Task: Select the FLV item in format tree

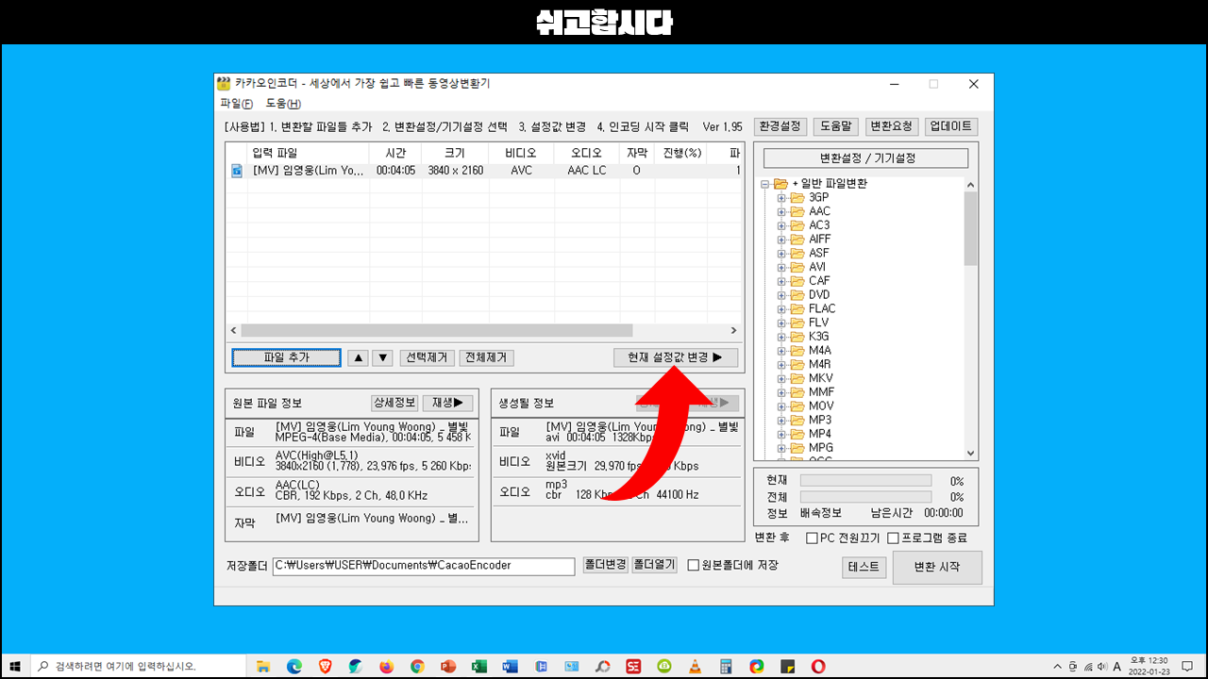Action: 818,323
